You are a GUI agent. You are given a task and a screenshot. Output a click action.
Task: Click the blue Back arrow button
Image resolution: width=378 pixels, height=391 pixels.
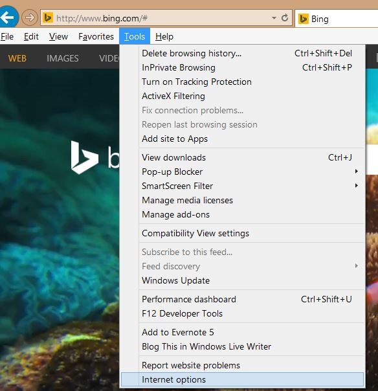pyautogui.click(x=8, y=17)
